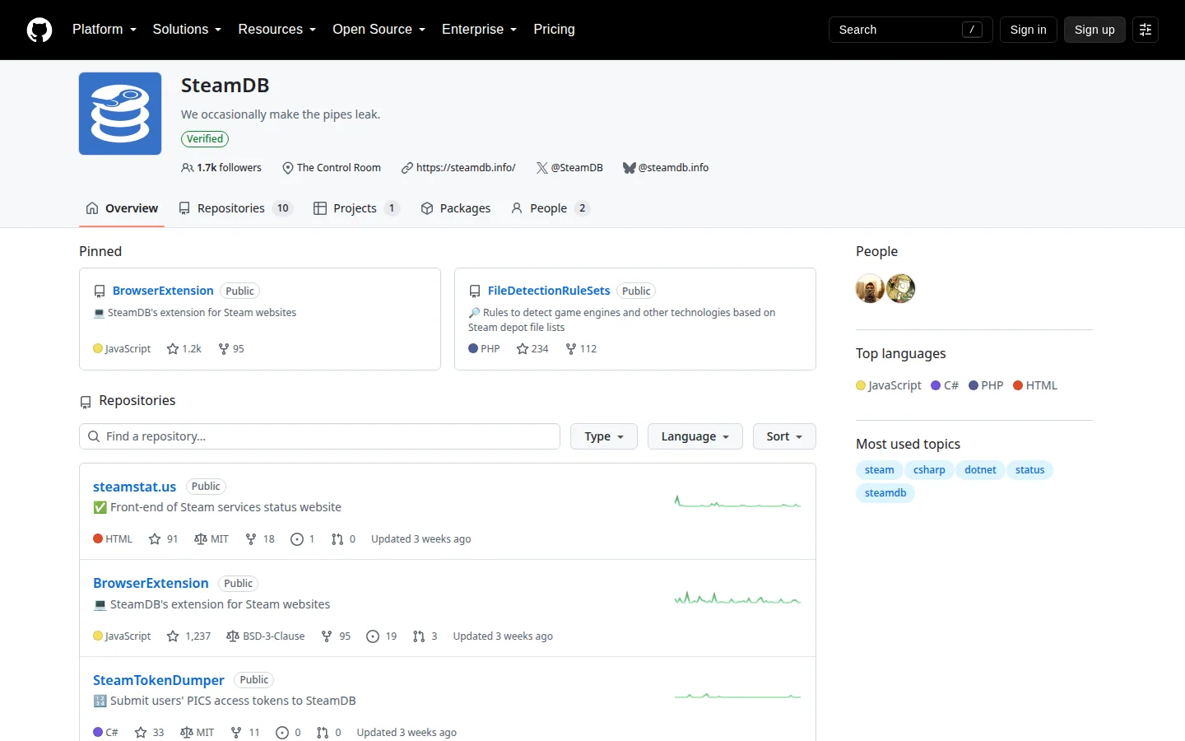Click the star count 1.2k on pinned BrowserExtension
Viewport: 1185px width, 741px height.
[184, 349]
